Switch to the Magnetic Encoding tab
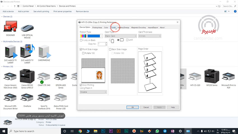This screenshot has height=134, width=238. (x=138, y=27)
